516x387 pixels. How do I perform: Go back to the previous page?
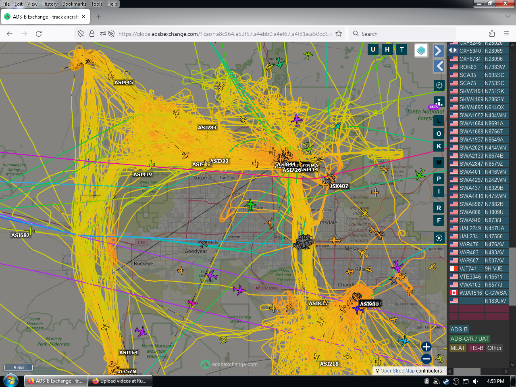point(10,34)
